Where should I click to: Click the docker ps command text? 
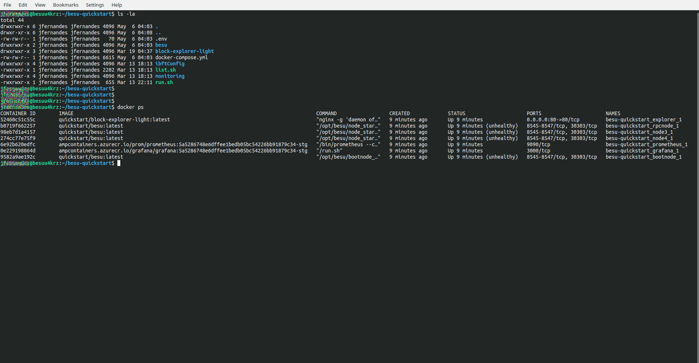(130, 107)
